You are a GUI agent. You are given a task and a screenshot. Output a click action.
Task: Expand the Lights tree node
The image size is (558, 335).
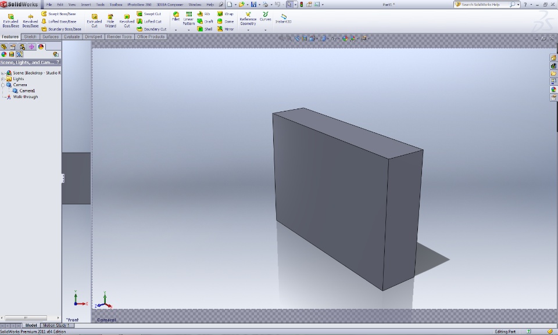pyautogui.click(x=3, y=79)
